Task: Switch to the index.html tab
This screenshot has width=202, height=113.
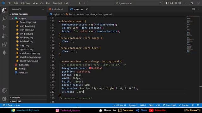Action: pyautogui.click(x=57, y=9)
